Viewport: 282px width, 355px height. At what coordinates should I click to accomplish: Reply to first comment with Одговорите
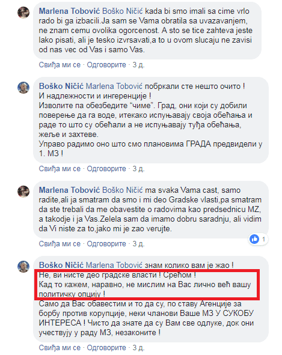tap(106, 65)
